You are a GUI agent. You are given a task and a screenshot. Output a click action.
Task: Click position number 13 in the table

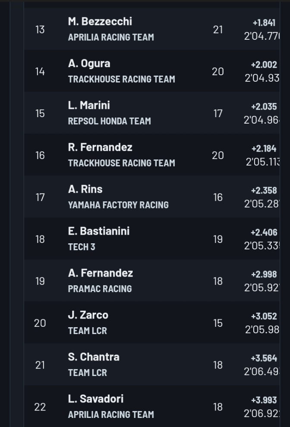click(x=40, y=29)
